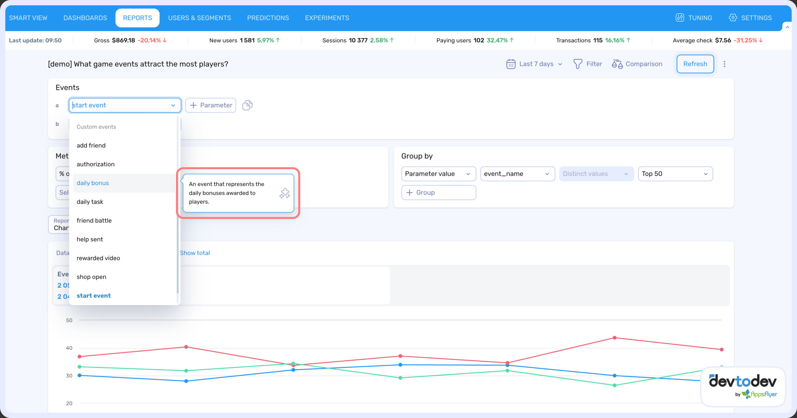The image size is (797, 418).
Task: Open the three-dot report options menu
Action: (725, 64)
